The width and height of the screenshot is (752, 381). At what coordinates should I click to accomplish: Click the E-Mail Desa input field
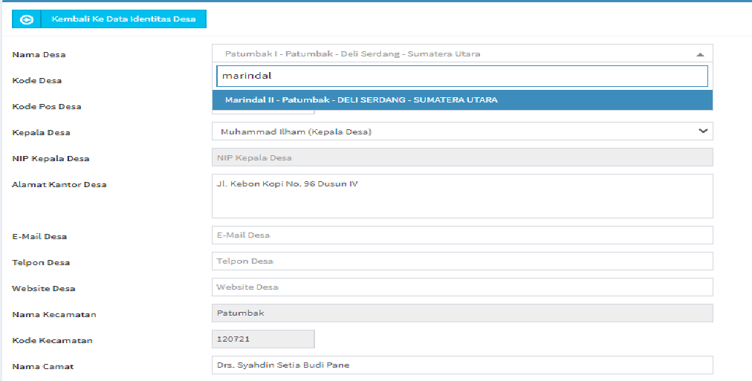[462, 235]
